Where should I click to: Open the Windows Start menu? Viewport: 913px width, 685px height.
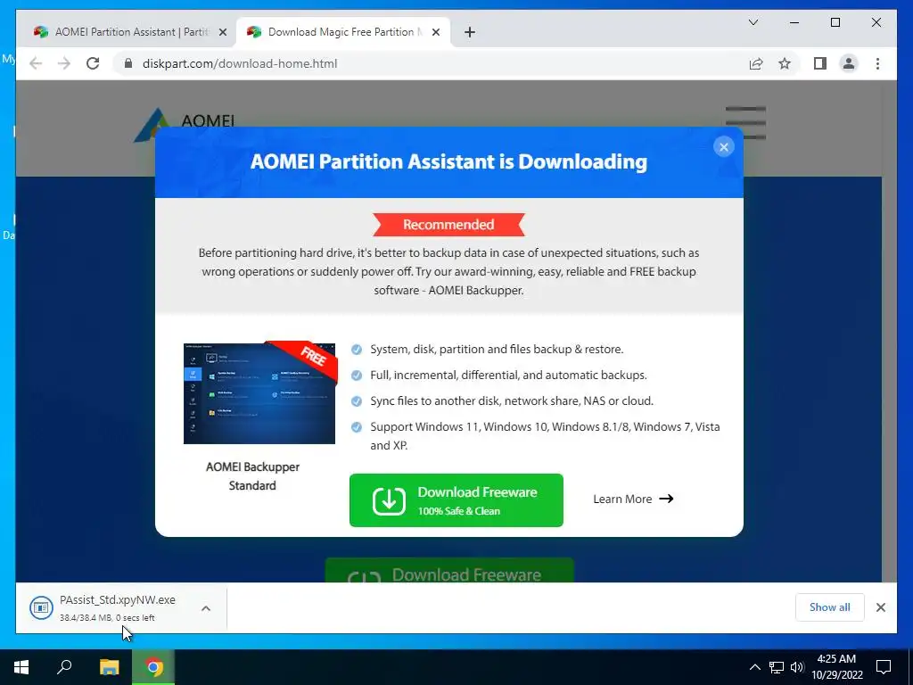point(21,667)
